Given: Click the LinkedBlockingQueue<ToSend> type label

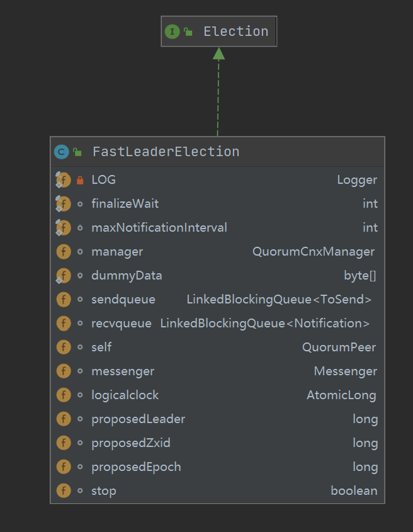Looking at the screenshot, I should (279, 300).
